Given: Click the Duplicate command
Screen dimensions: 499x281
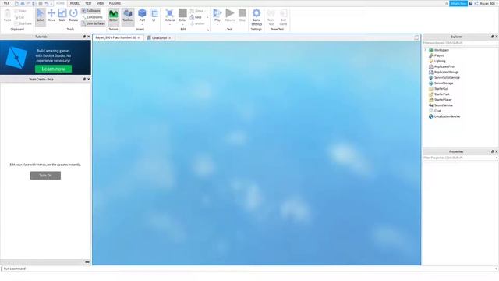Looking at the screenshot, I should [23, 23].
